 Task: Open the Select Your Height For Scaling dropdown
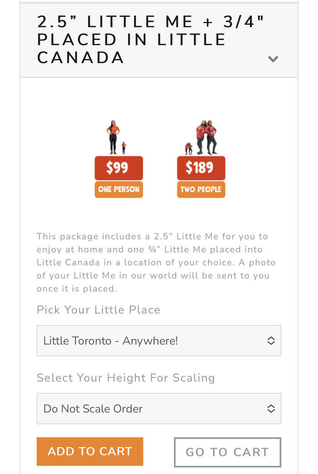(159, 409)
